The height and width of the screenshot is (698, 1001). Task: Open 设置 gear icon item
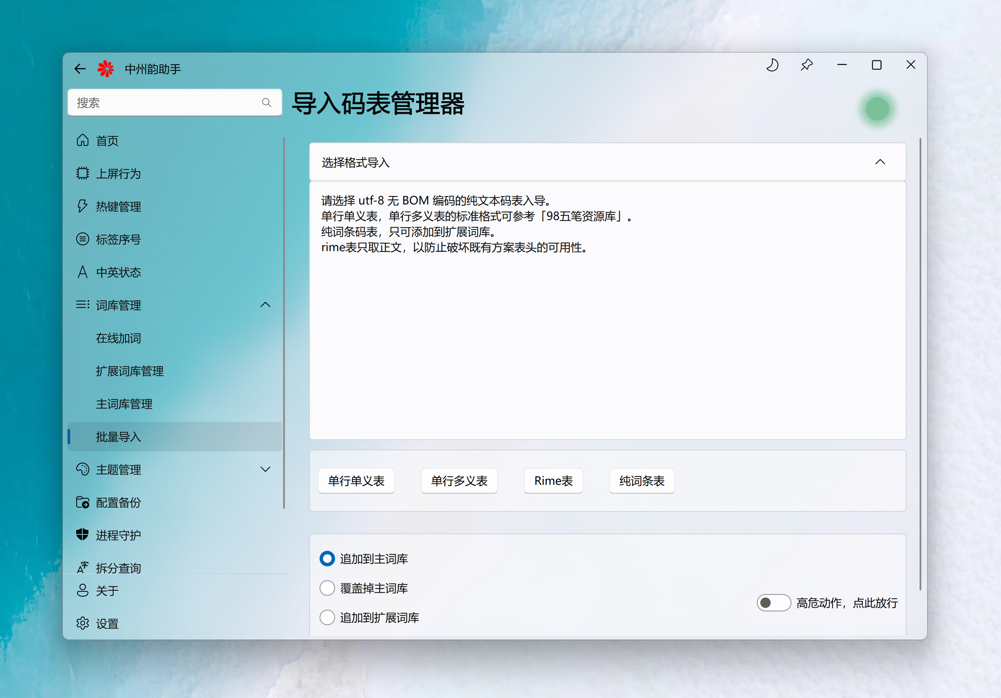point(83,623)
